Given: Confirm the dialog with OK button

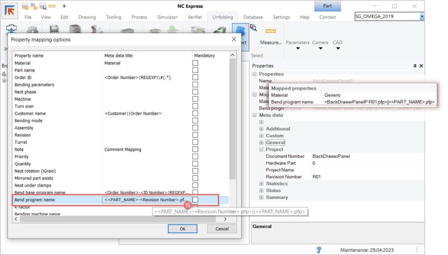Looking at the screenshot, I should coord(182,229).
